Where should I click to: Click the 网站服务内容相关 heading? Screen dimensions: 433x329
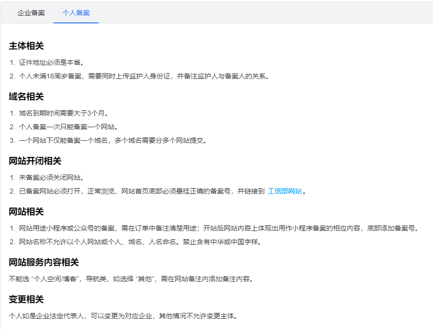pyautogui.click(x=44, y=262)
